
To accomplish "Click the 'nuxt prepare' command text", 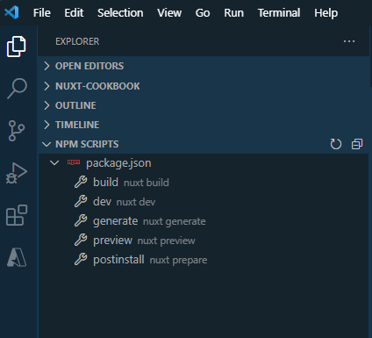I will (x=178, y=260).
